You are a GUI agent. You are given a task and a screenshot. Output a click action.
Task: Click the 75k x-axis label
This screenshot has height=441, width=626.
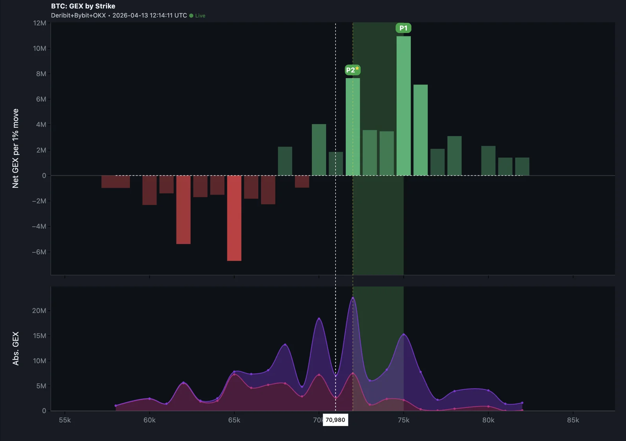pos(403,420)
